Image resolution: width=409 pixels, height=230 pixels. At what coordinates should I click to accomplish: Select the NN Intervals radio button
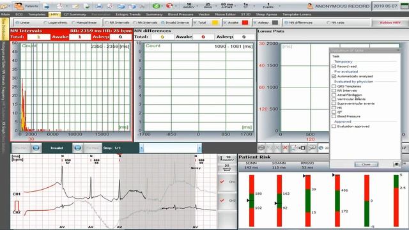pyautogui.click(x=135, y=23)
